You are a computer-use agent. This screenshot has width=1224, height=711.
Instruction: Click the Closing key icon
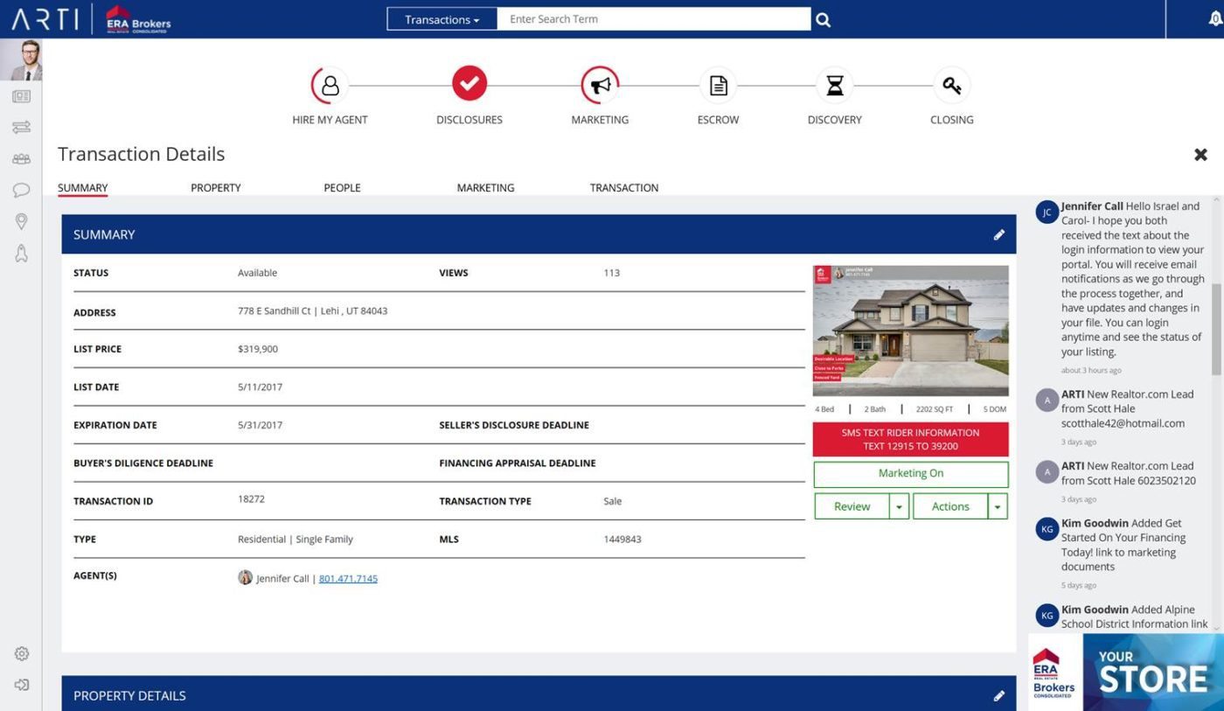[951, 83]
